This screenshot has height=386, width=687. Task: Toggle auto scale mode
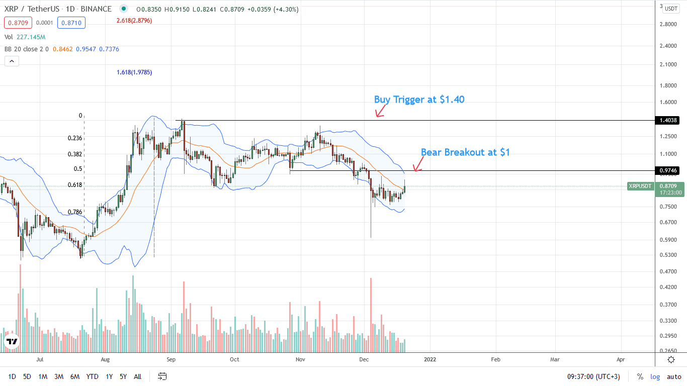673,376
